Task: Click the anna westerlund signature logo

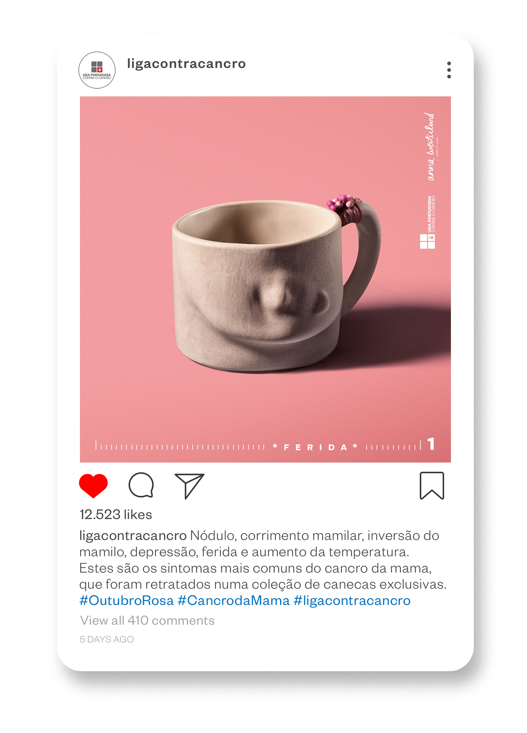Action: pyautogui.click(x=431, y=146)
